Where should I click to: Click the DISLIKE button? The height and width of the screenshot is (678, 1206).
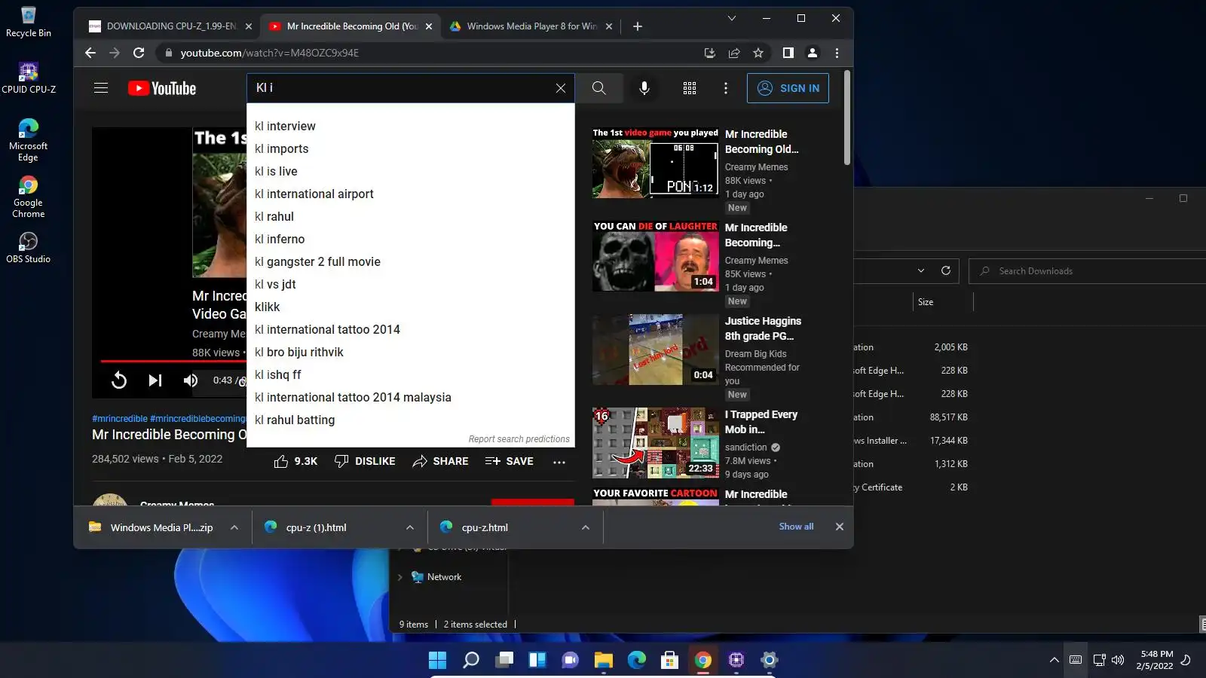tap(365, 461)
